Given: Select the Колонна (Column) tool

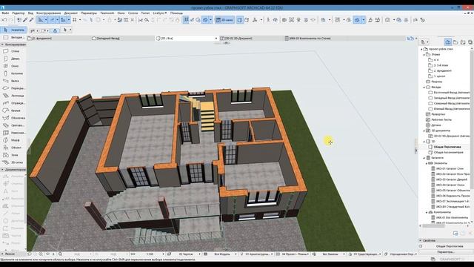Looking at the screenshot, I should 13,73.
